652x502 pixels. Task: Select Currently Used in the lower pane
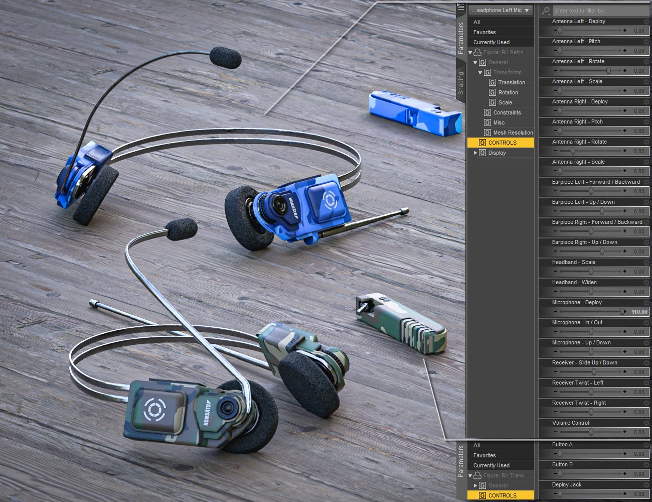492,465
